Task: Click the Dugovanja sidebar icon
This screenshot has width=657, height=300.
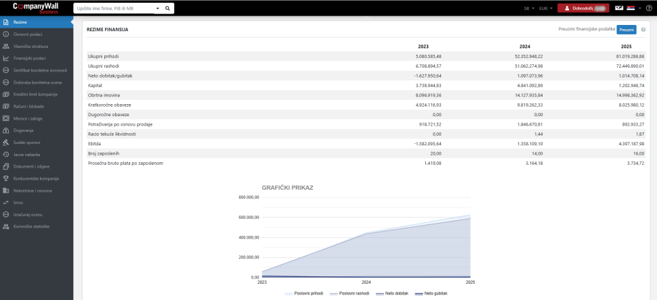Action: (x=6, y=130)
